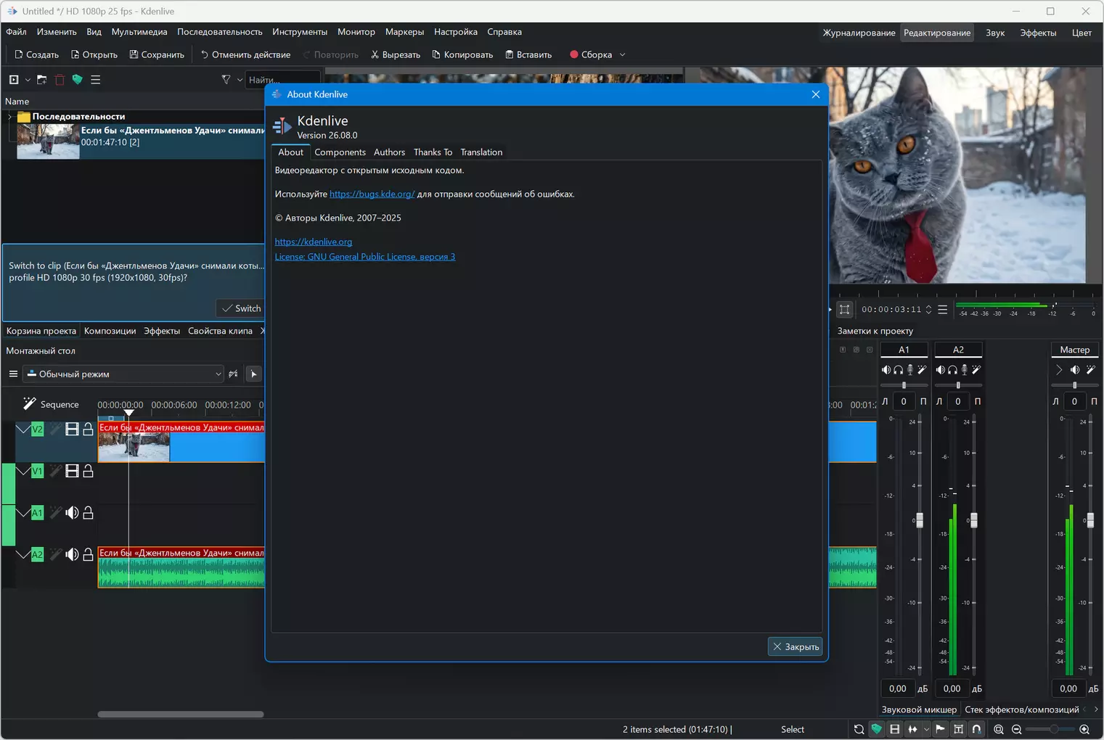Open the Файл menu
The width and height of the screenshot is (1104, 740).
coord(16,32)
